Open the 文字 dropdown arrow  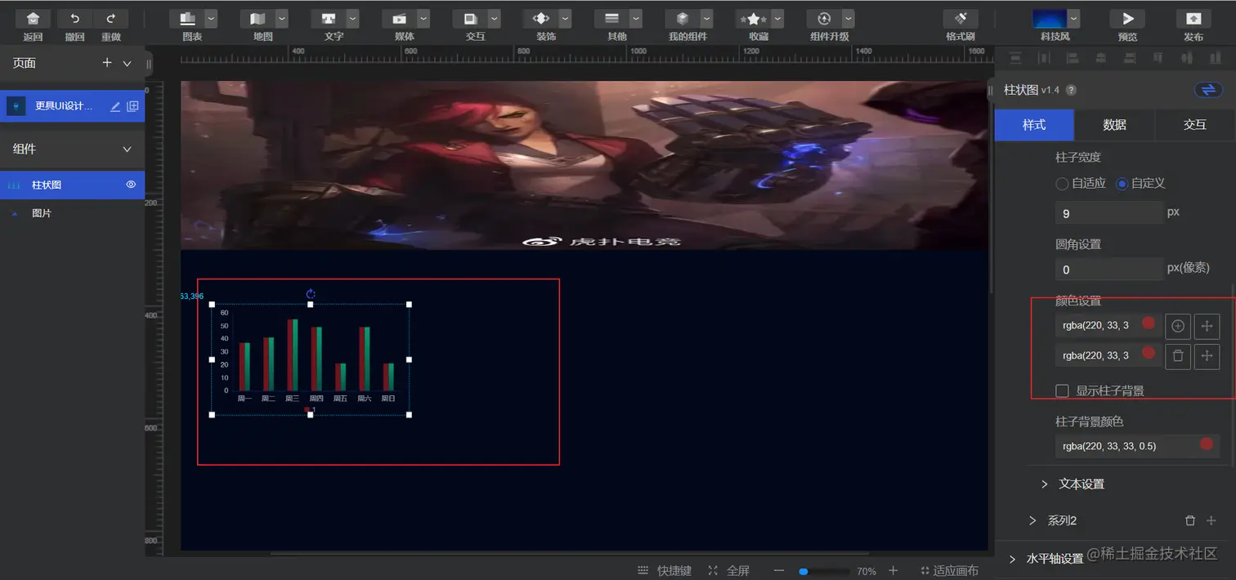(352, 18)
